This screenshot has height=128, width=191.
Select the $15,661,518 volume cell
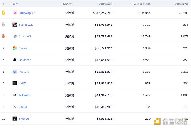(x=104, y=60)
